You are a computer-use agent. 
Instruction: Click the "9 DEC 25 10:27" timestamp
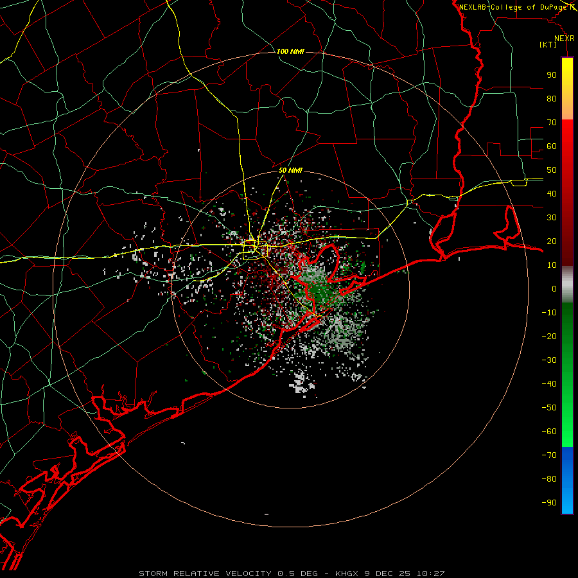(405, 574)
